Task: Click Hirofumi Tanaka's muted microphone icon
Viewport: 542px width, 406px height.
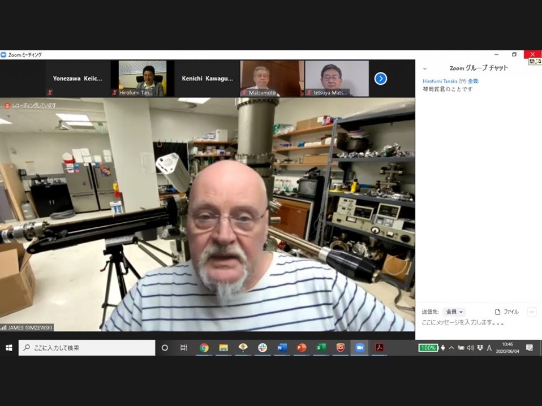Action: tap(115, 93)
